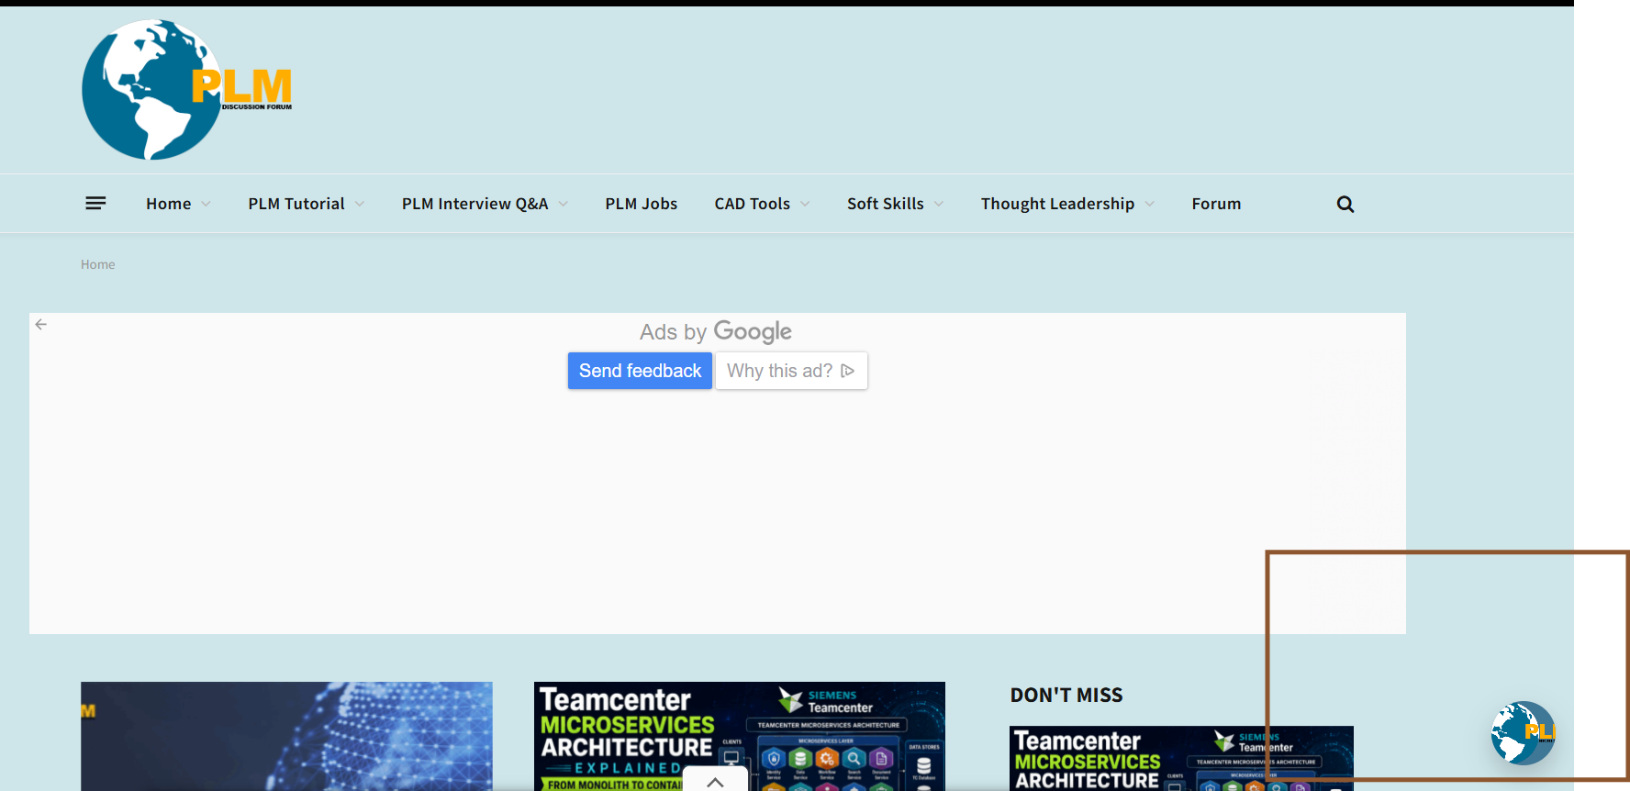Open the Soft Skills menu item

tap(886, 204)
